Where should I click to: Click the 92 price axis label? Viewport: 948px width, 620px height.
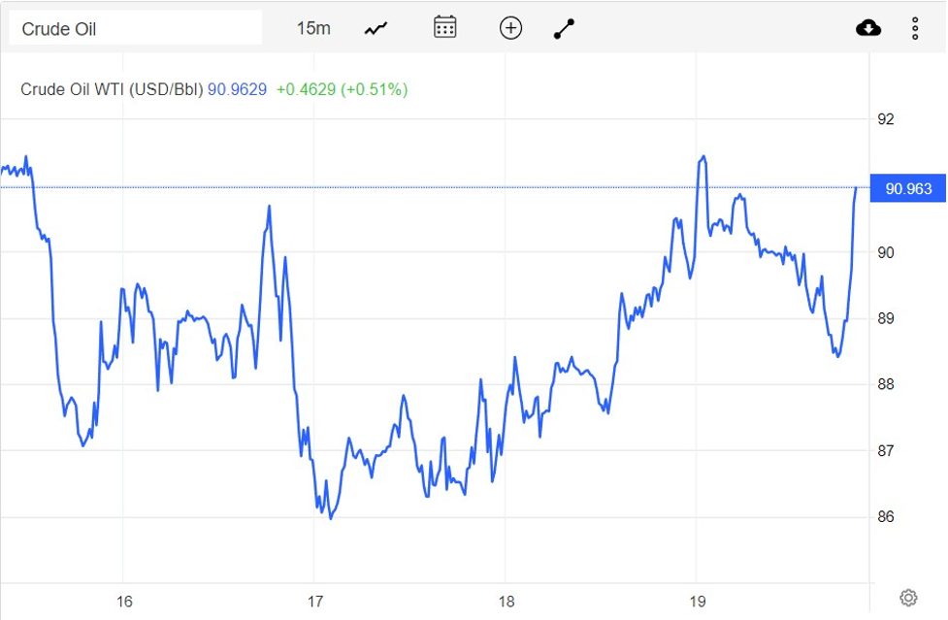(885, 119)
